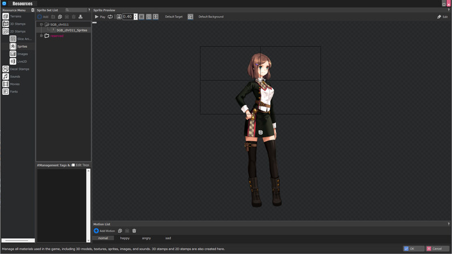
Task: Duplicate the selected motion
Action: [x=120, y=231]
